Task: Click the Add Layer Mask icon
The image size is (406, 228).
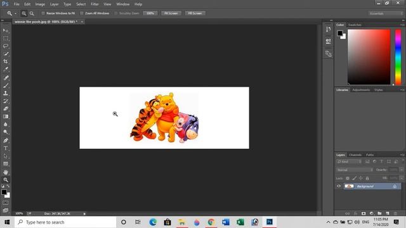Action: (363, 213)
